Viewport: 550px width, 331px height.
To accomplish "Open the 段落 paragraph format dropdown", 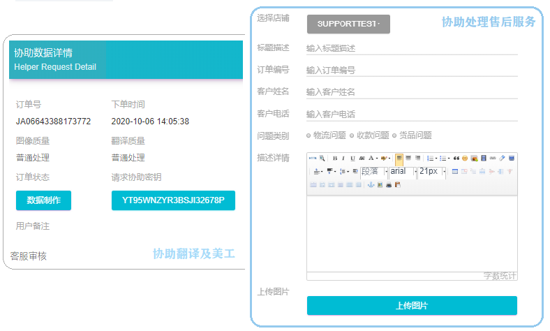I will pyautogui.click(x=373, y=172).
